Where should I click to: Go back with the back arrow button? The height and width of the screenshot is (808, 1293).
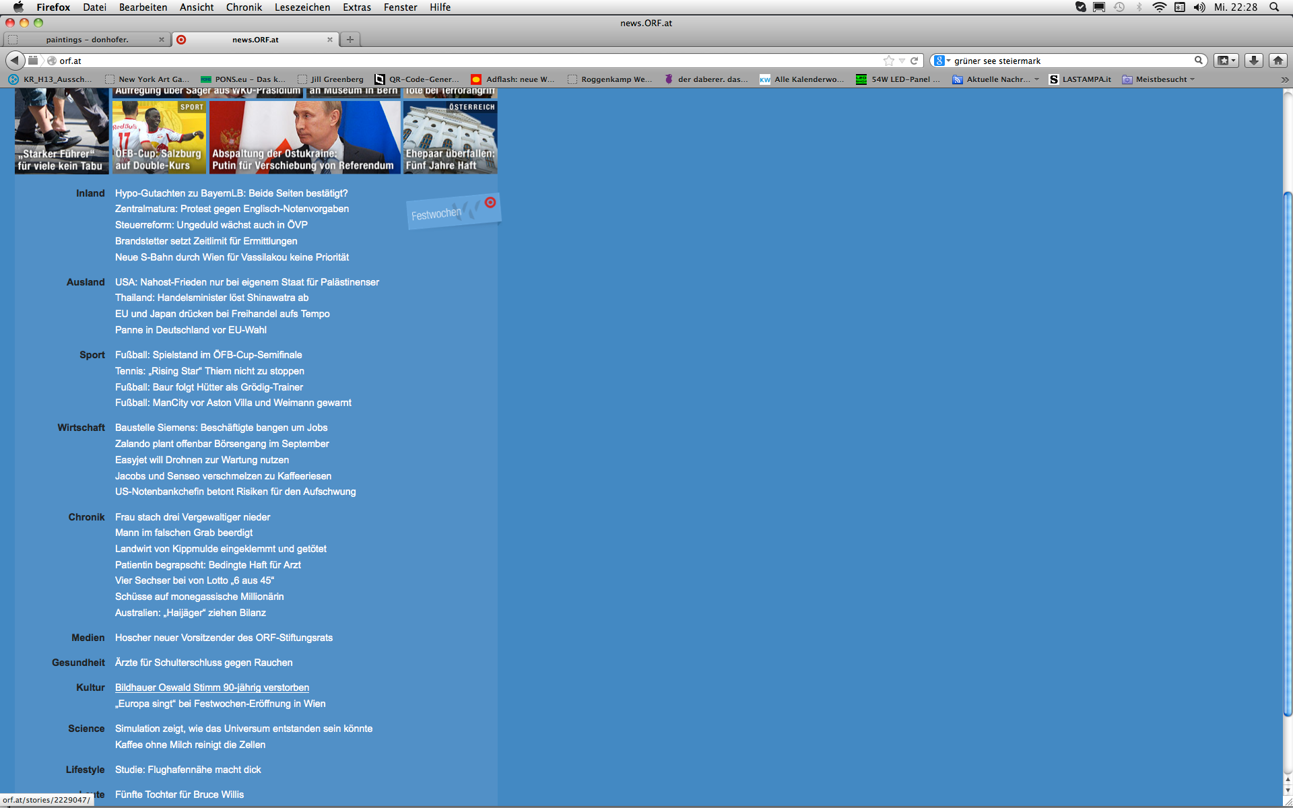click(x=15, y=61)
